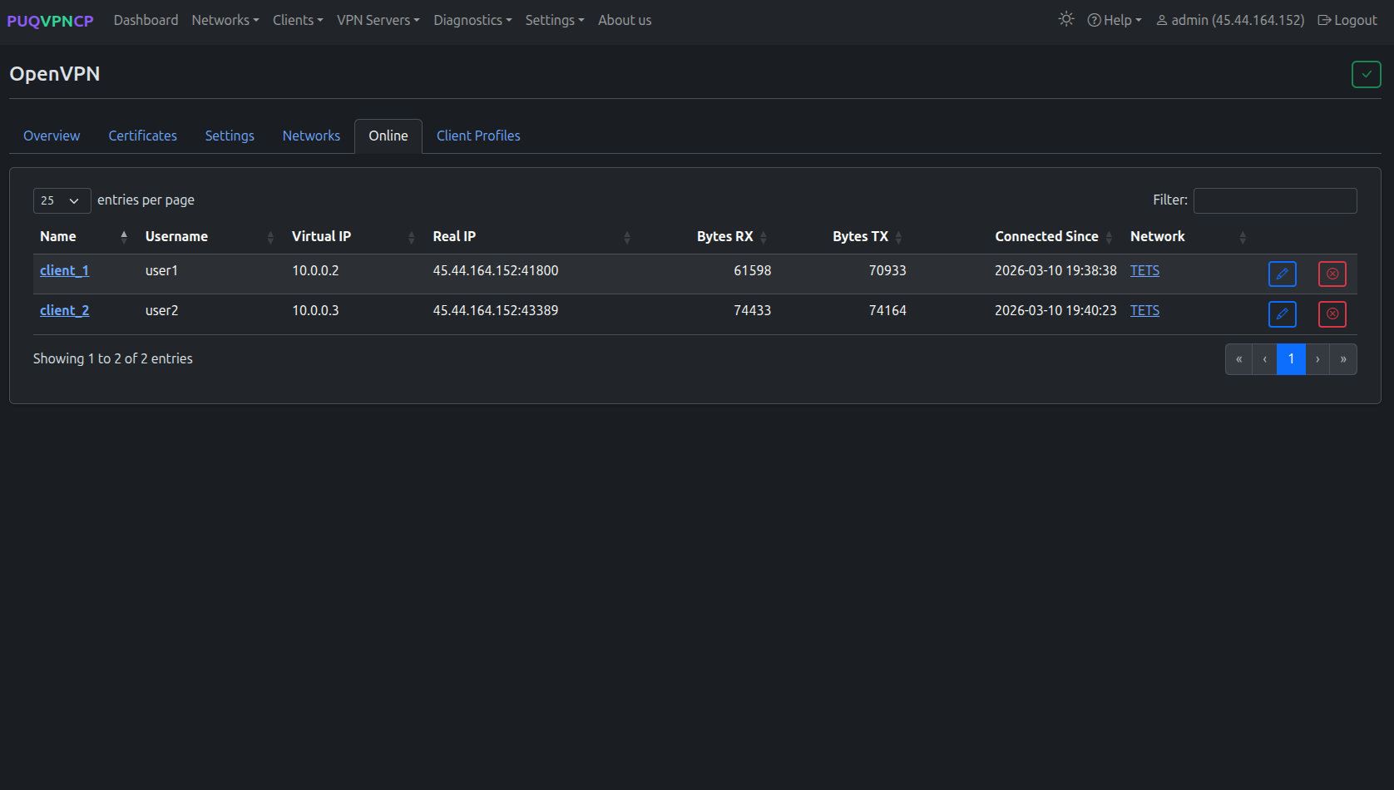Switch to the Networks tab
Viewport: 1394px width, 790px height.
pyautogui.click(x=311, y=136)
